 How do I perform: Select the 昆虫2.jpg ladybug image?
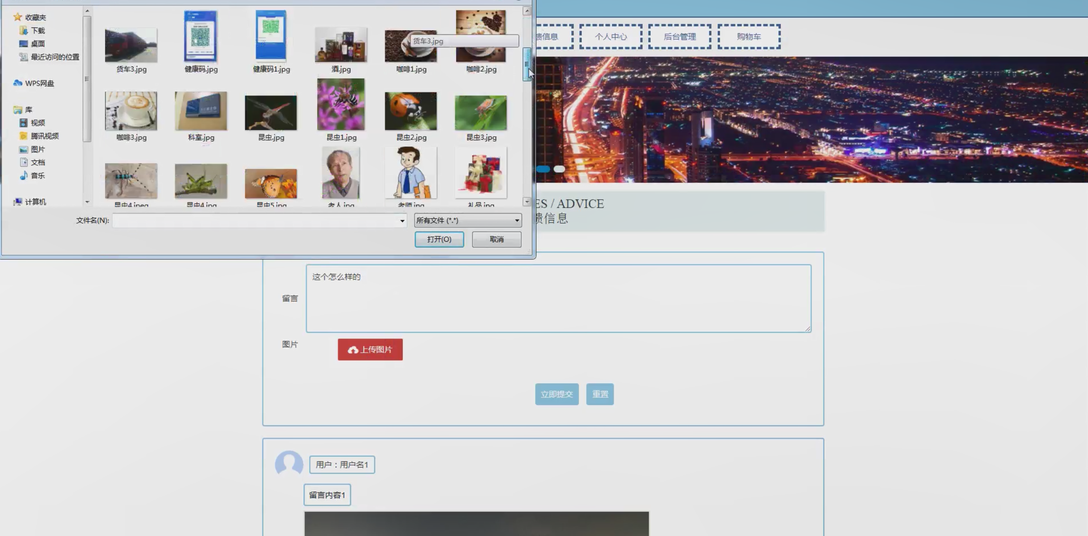point(410,111)
